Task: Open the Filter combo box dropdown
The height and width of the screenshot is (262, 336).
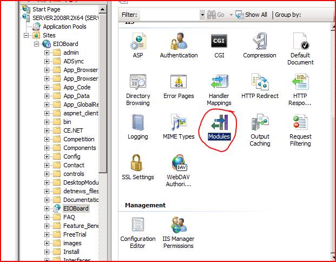Action: 202,15
